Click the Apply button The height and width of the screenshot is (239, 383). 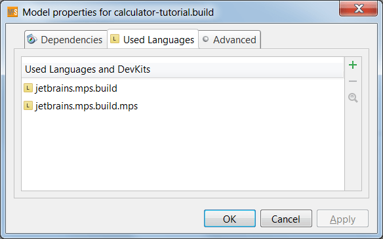pyautogui.click(x=342, y=219)
